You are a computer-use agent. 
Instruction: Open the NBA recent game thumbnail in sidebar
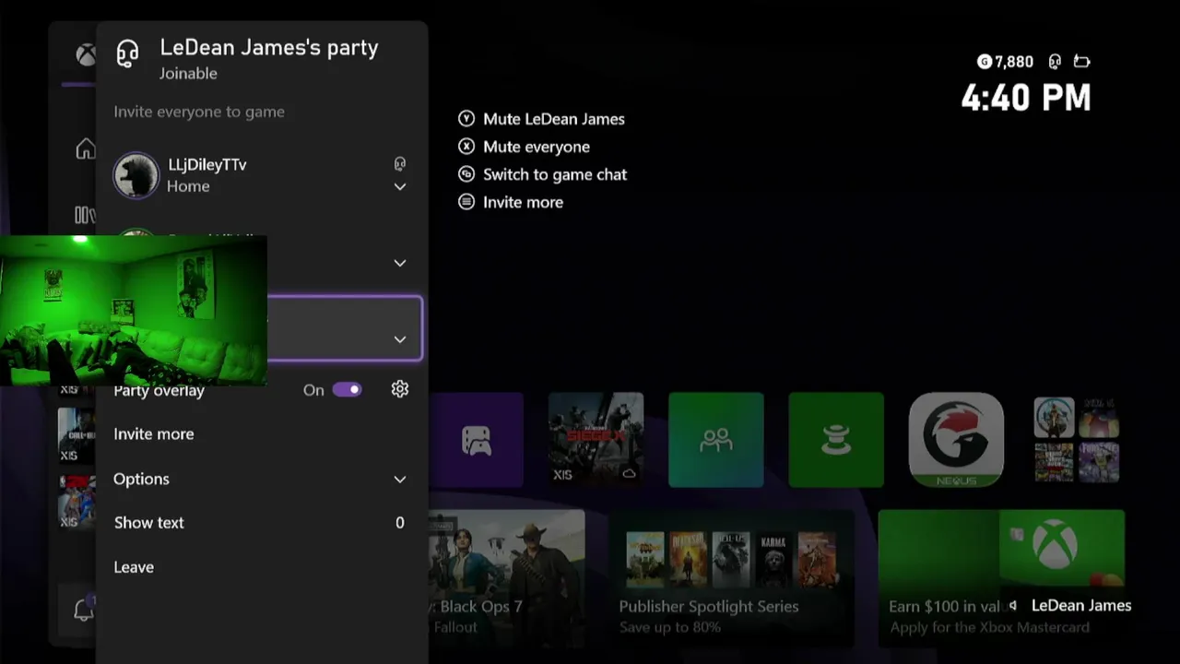click(x=77, y=501)
